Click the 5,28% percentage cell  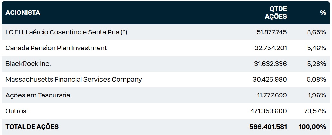317,64
